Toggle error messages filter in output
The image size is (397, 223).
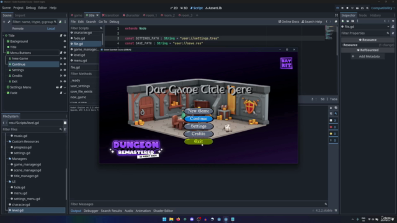333,127
